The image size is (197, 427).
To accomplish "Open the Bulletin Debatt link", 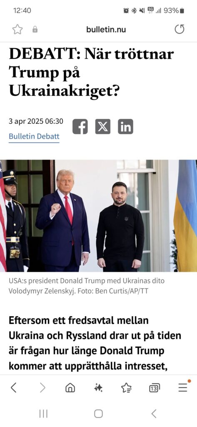I will (x=34, y=136).
